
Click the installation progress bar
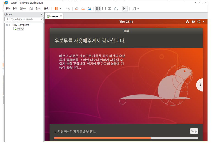point(126,138)
